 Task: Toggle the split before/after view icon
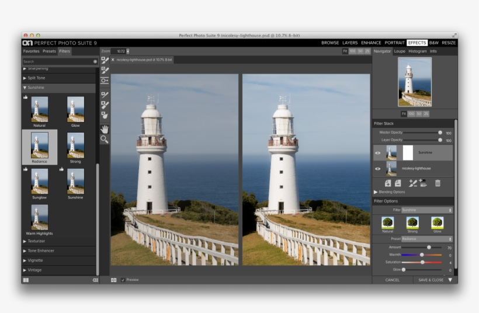114,280
